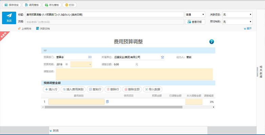The width and height of the screenshot is (265, 135).
Task: Click the 打印 printer button
Action: coord(69,5)
